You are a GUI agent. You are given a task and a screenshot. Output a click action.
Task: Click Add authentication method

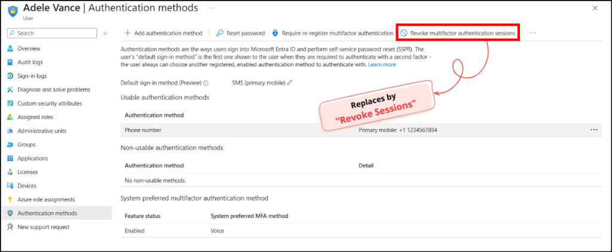click(163, 33)
